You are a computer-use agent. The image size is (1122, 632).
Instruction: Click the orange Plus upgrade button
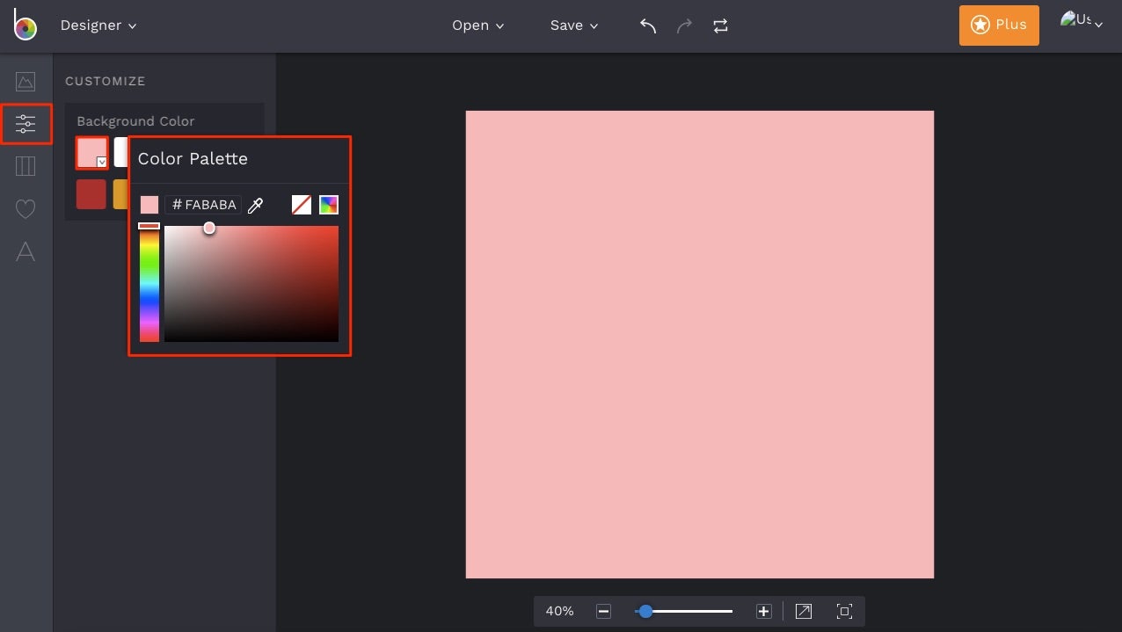tap(999, 25)
